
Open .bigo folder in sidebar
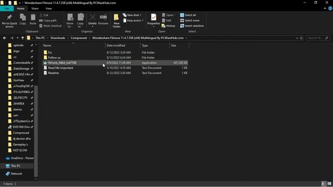point(16,51)
